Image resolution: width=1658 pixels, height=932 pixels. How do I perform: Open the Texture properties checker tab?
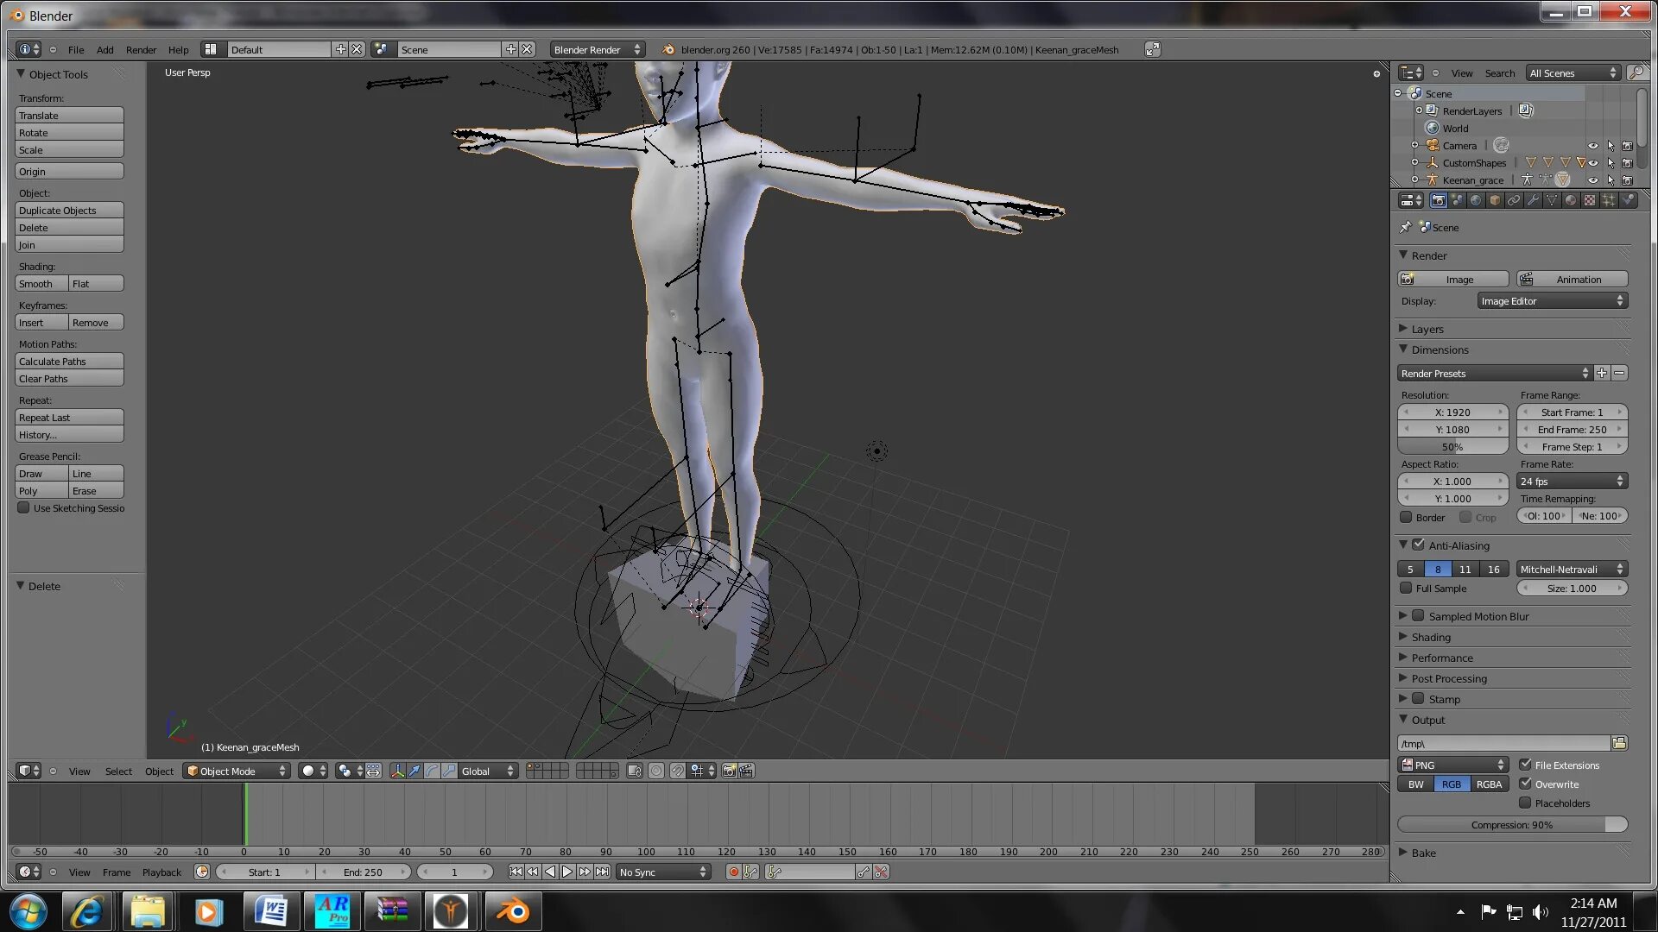(1590, 200)
